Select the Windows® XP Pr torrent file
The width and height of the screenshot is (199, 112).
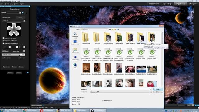108,54
